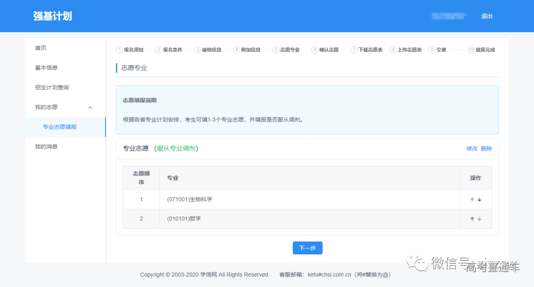Screen dimensions: 534x287
Task: Move 哲学 row down with down arrow
Action: (x=480, y=219)
